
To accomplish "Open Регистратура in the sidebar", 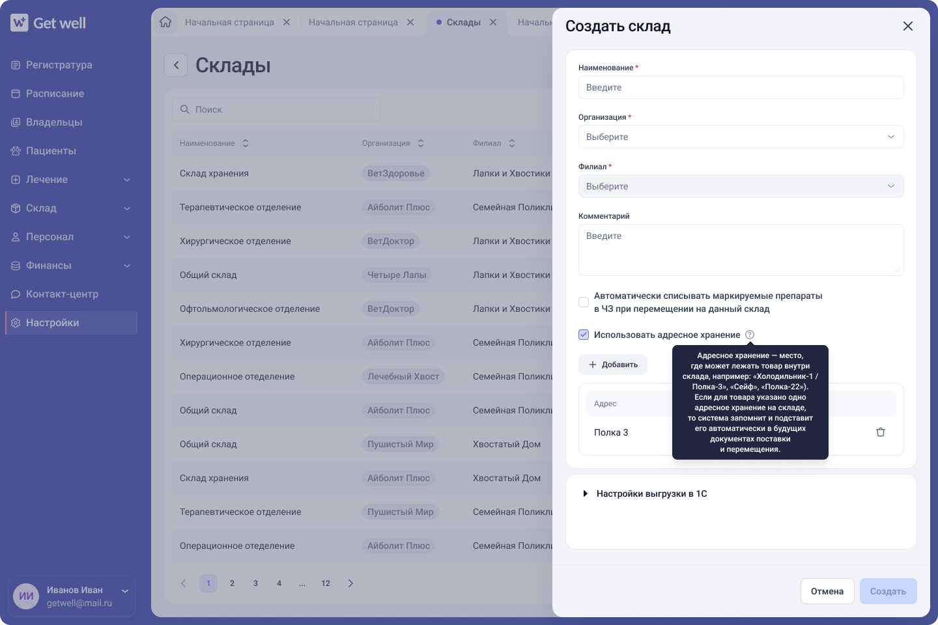I will coord(71,65).
